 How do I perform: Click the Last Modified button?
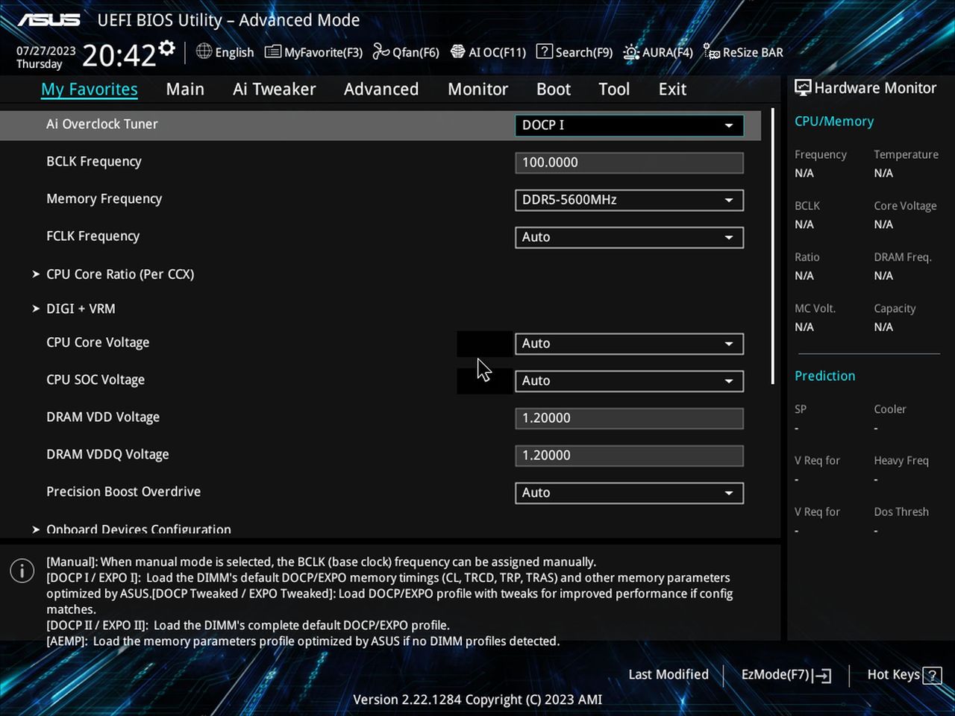(x=668, y=674)
